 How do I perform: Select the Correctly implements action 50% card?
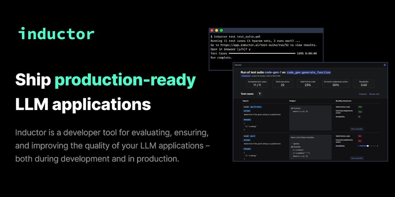tap(336, 83)
